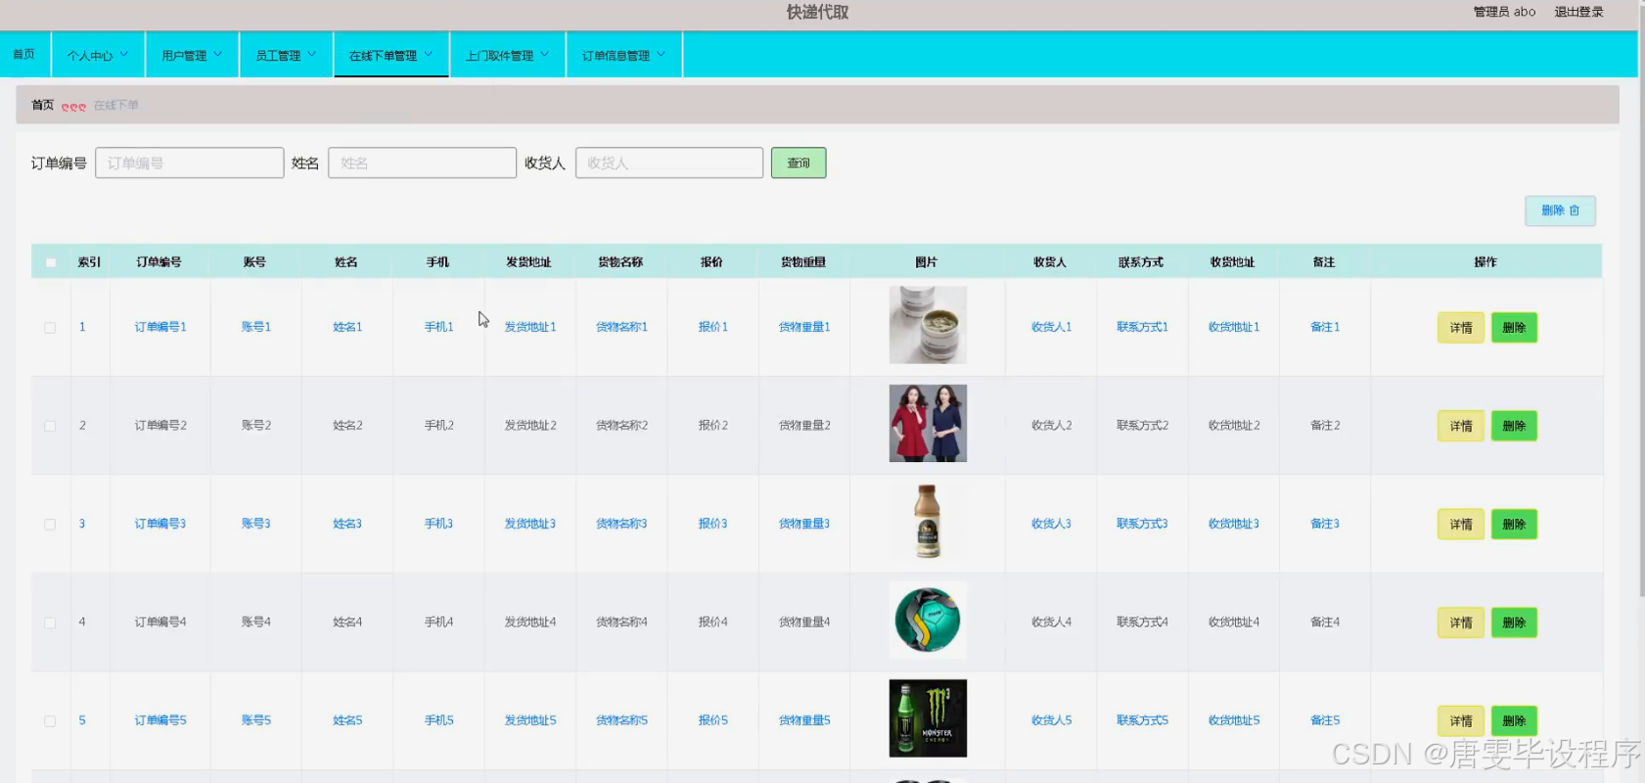This screenshot has height=783, width=1645.
Task: Click the 收货地址 column header
Action: (x=1233, y=262)
